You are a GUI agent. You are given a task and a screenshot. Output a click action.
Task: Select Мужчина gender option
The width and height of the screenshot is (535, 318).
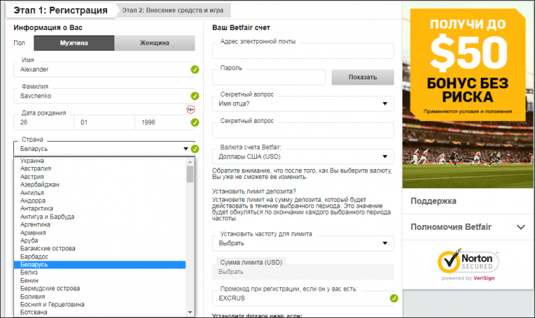(x=74, y=43)
